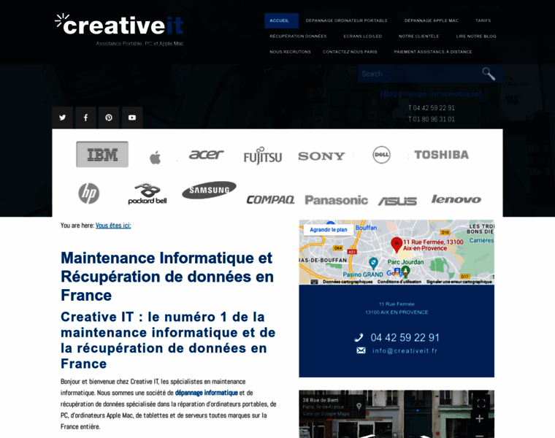
Task: Click 'Signaler une erreur cartographique' link
Action: (459, 282)
